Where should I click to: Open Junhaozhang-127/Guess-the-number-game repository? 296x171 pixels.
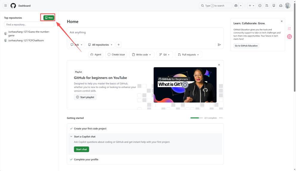pyautogui.click(x=29, y=34)
